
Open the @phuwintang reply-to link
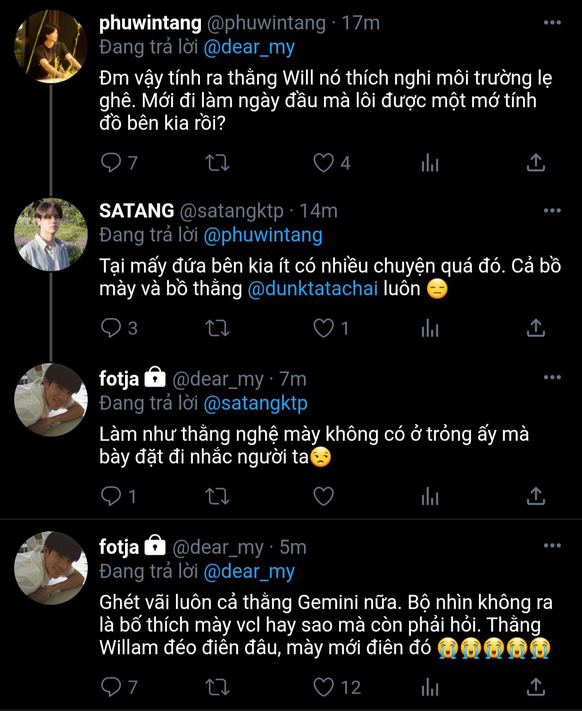263,235
